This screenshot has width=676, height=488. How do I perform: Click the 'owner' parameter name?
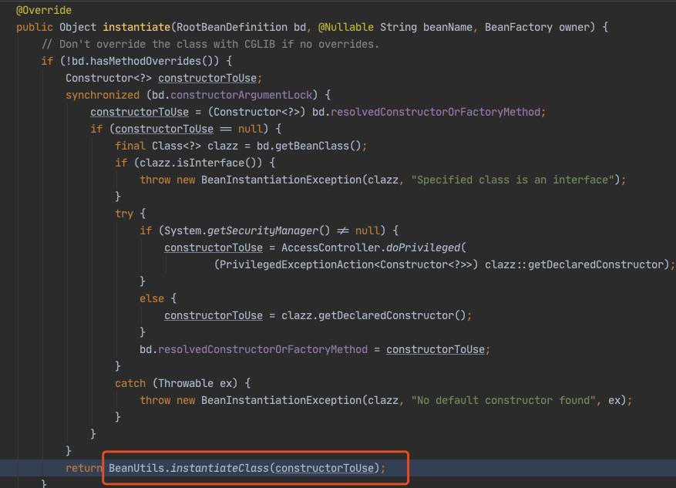click(x=574, y=27)
